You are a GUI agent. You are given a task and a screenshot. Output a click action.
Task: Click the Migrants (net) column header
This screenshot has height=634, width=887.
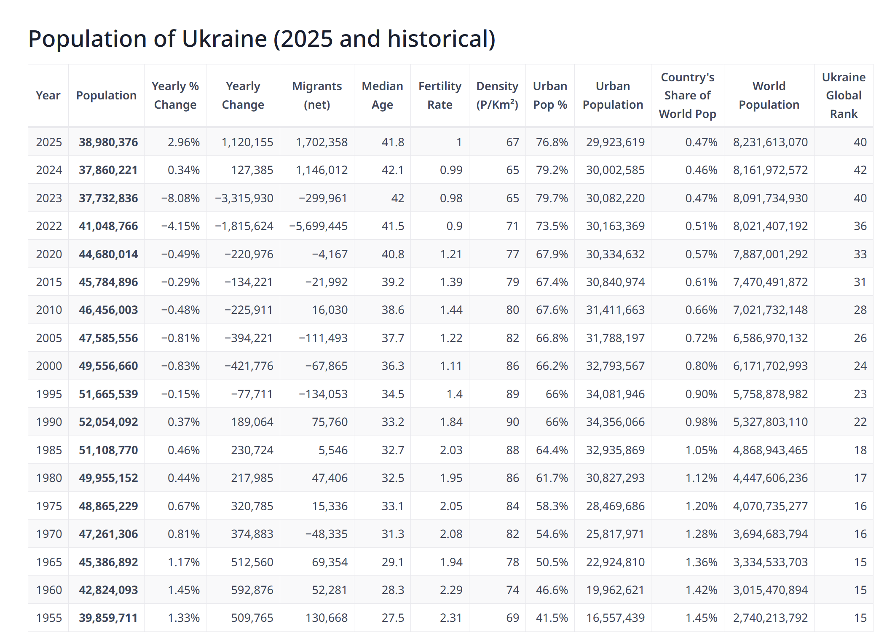pos(317,96)
